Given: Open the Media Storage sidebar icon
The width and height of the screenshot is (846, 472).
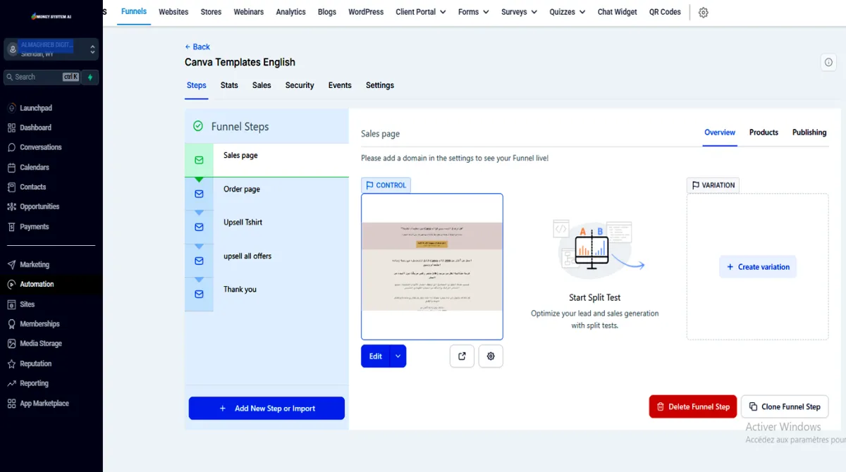Looking at the screenshot, I should [x=11, y=344].
